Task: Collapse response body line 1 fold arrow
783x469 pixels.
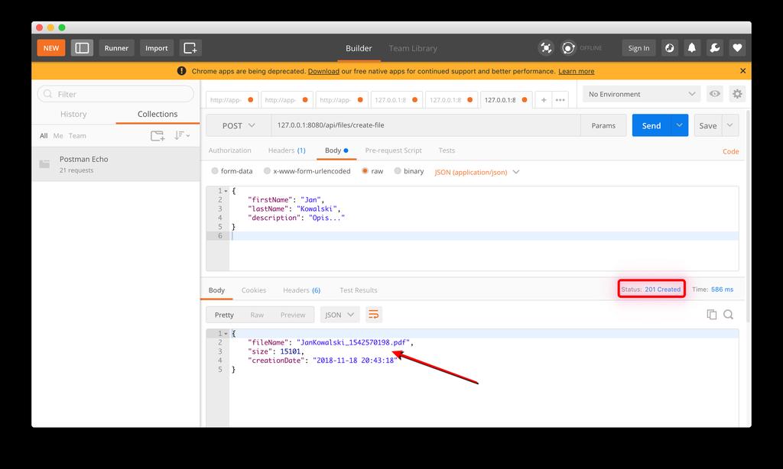Action: (226, 333)
